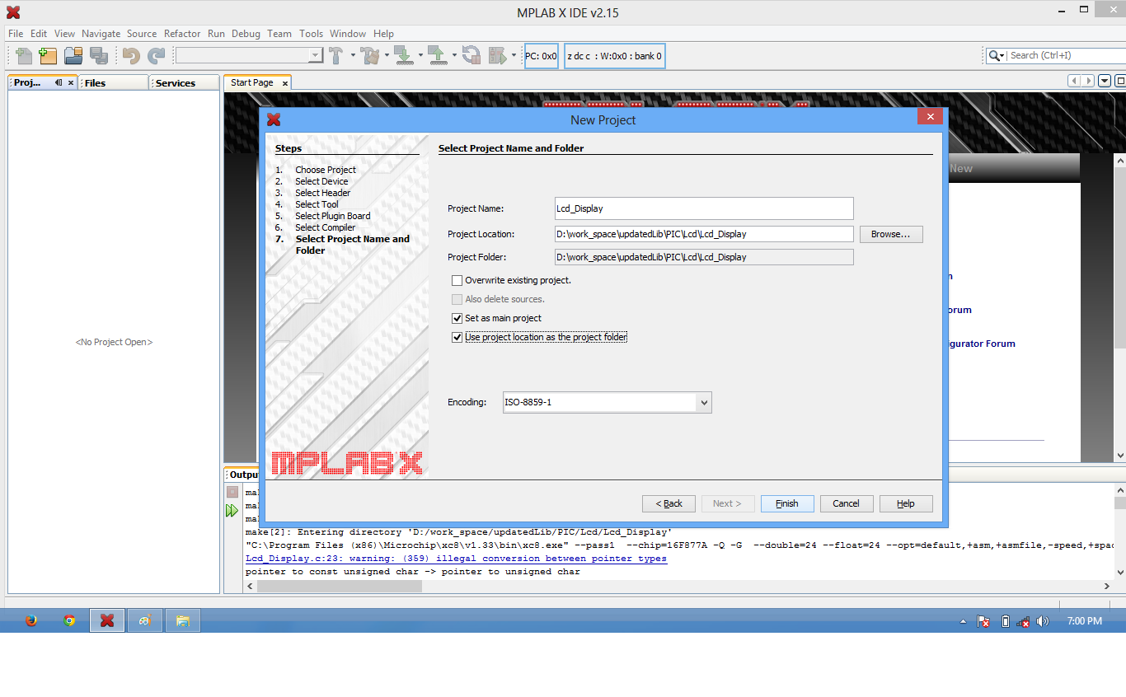
Task: Click the PC: 0x0 status box
Action: pyautogui.click(x=542, y=56)
